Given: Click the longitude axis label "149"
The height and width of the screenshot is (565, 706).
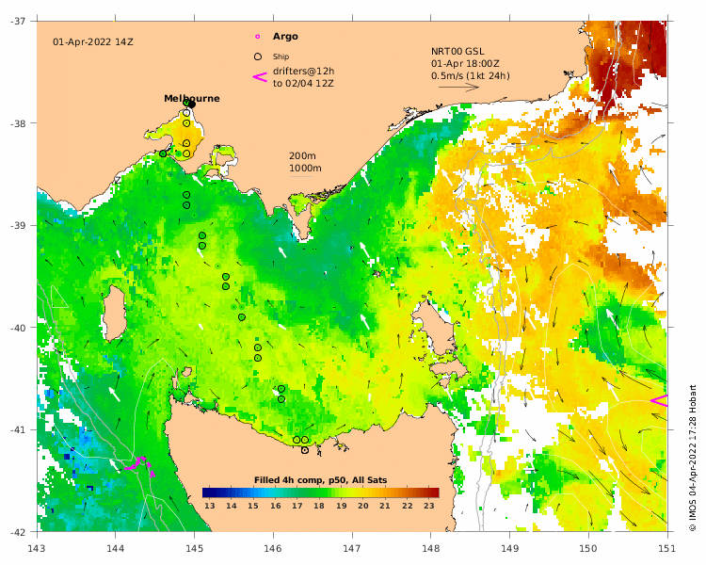Looking at the screenshot, I should [x=509, y=548].
